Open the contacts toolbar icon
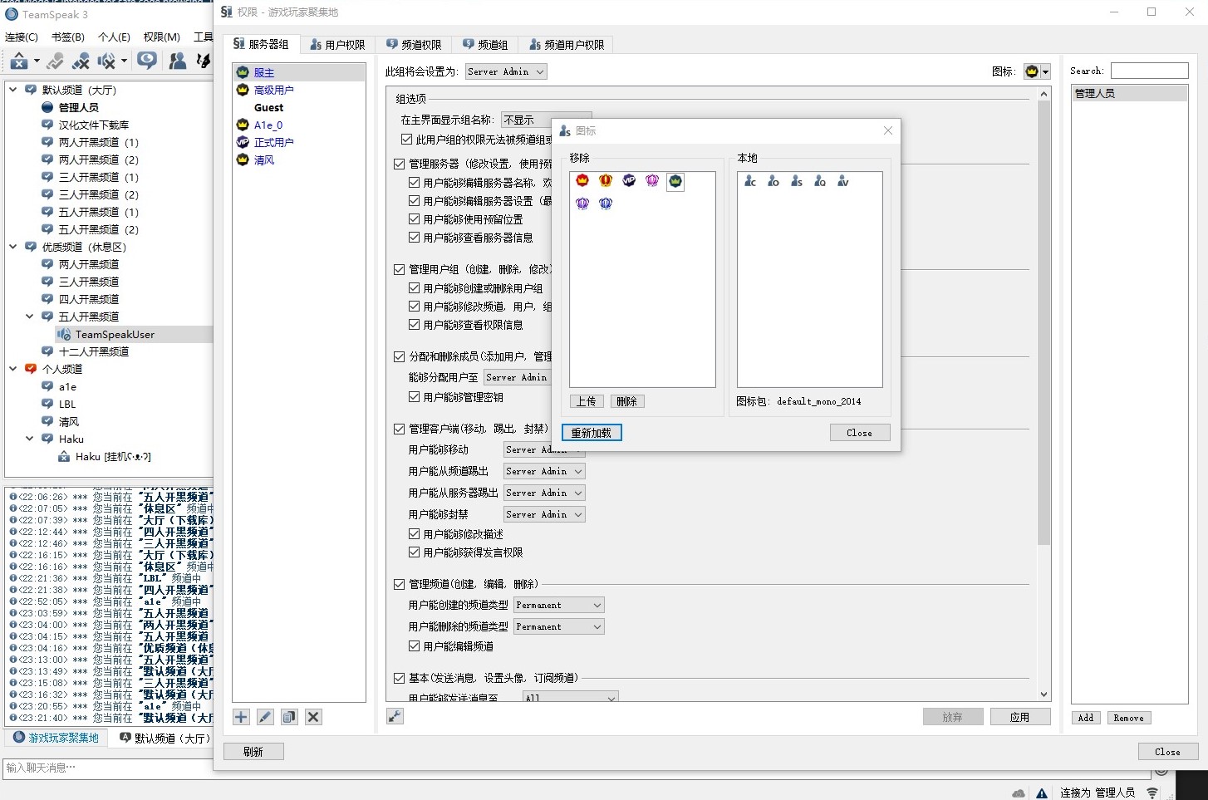 [177, 61]
